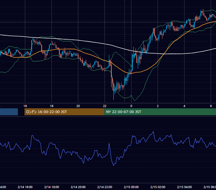The image size is (216, 190).
Task: Click the 2/14 18:00 date label
Action: coord(52,187)
